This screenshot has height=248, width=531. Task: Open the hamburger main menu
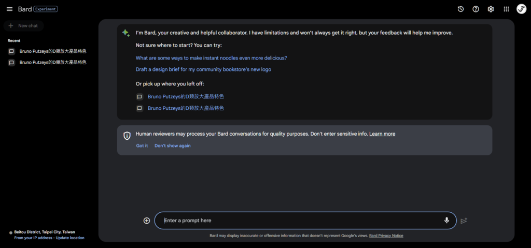9,9
